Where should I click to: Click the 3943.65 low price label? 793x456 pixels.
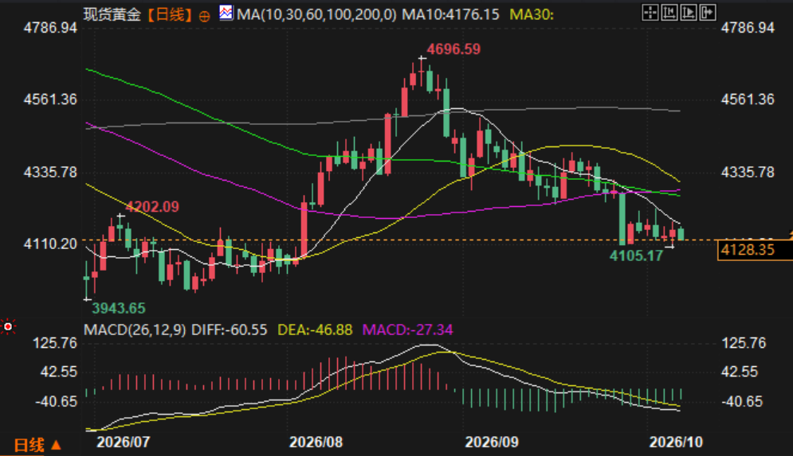coord(118,308)
